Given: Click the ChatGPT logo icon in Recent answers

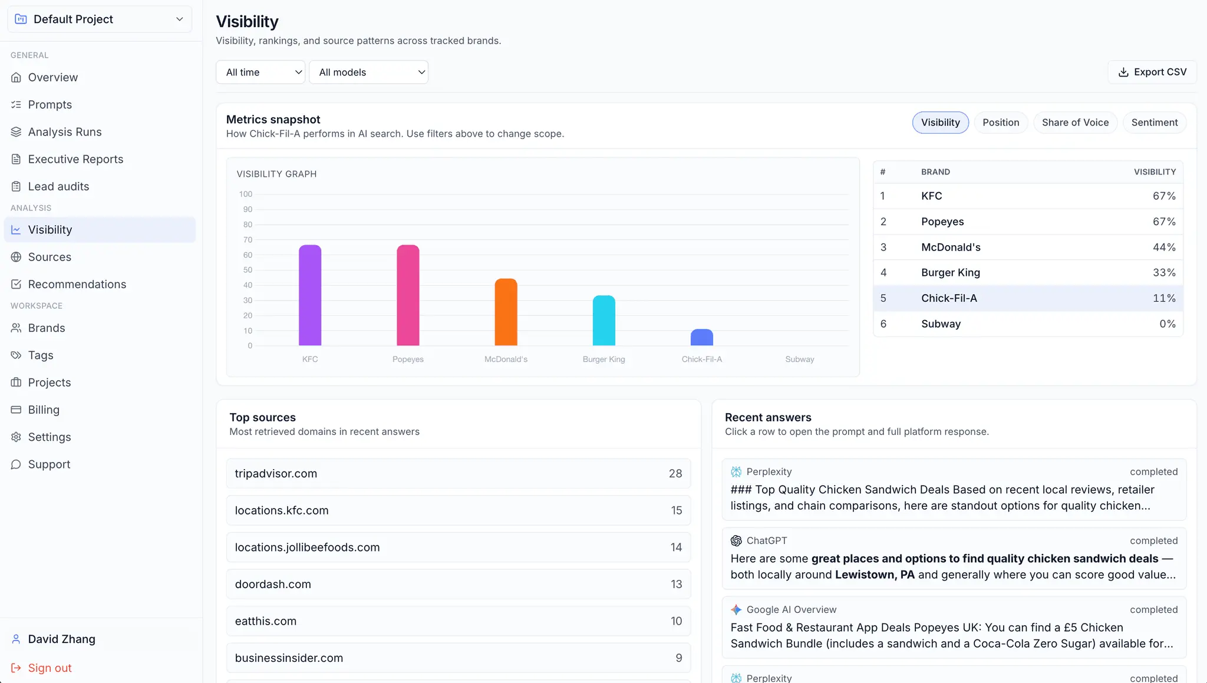Looking at the screenshot, I should pos(736,540).
